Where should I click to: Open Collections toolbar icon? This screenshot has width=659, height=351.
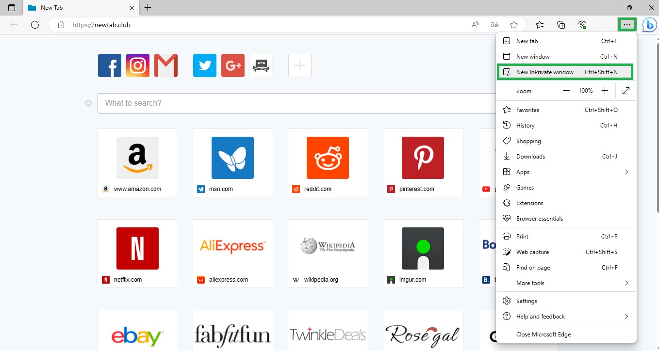tap(561, 25)
